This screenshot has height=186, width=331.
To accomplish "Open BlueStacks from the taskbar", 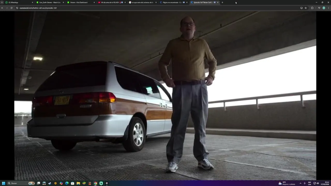I will (84, 183).
